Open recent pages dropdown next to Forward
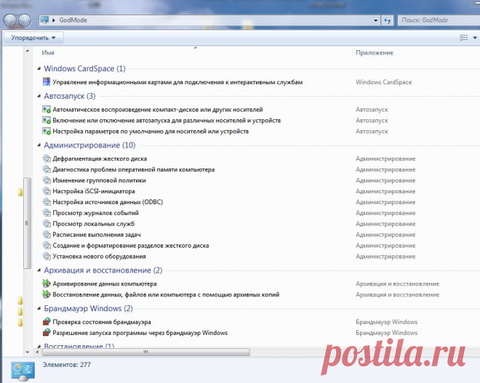Screen dimensions: 480x383 35,21
